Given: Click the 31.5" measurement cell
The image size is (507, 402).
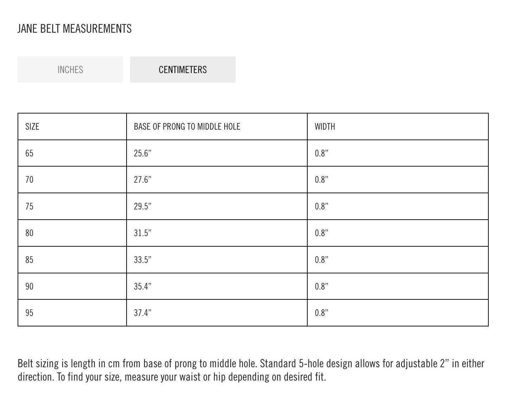Looking at the screenshot, I should point(217,233).
